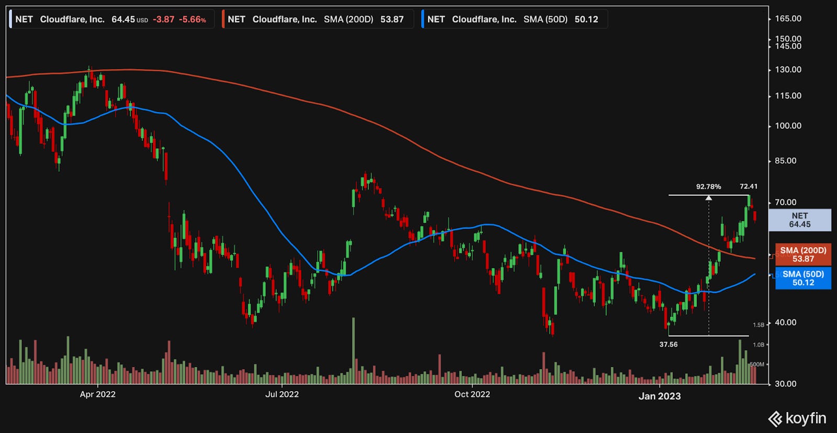This screenshot has width=837, height=433.
Task: Click the 85.00 price axis label
Action: pos(786,161)
